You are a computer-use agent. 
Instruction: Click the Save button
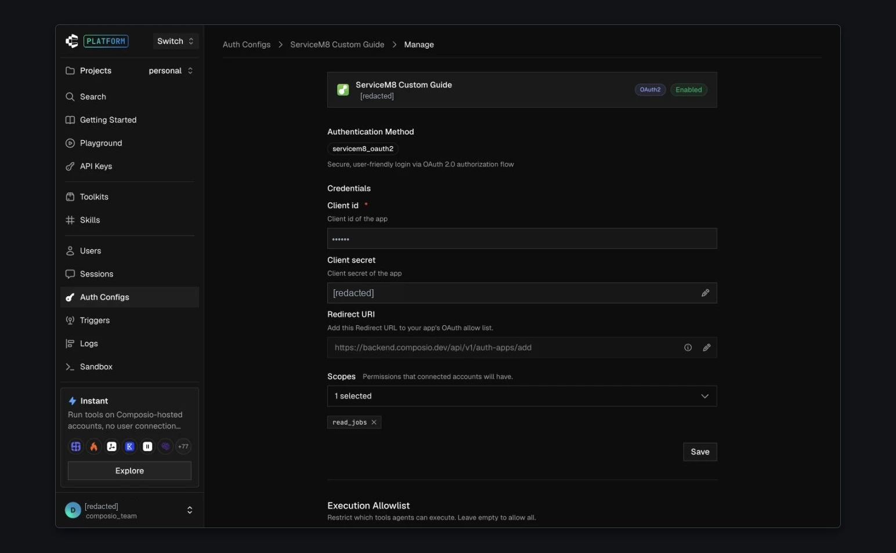(700, 452)
